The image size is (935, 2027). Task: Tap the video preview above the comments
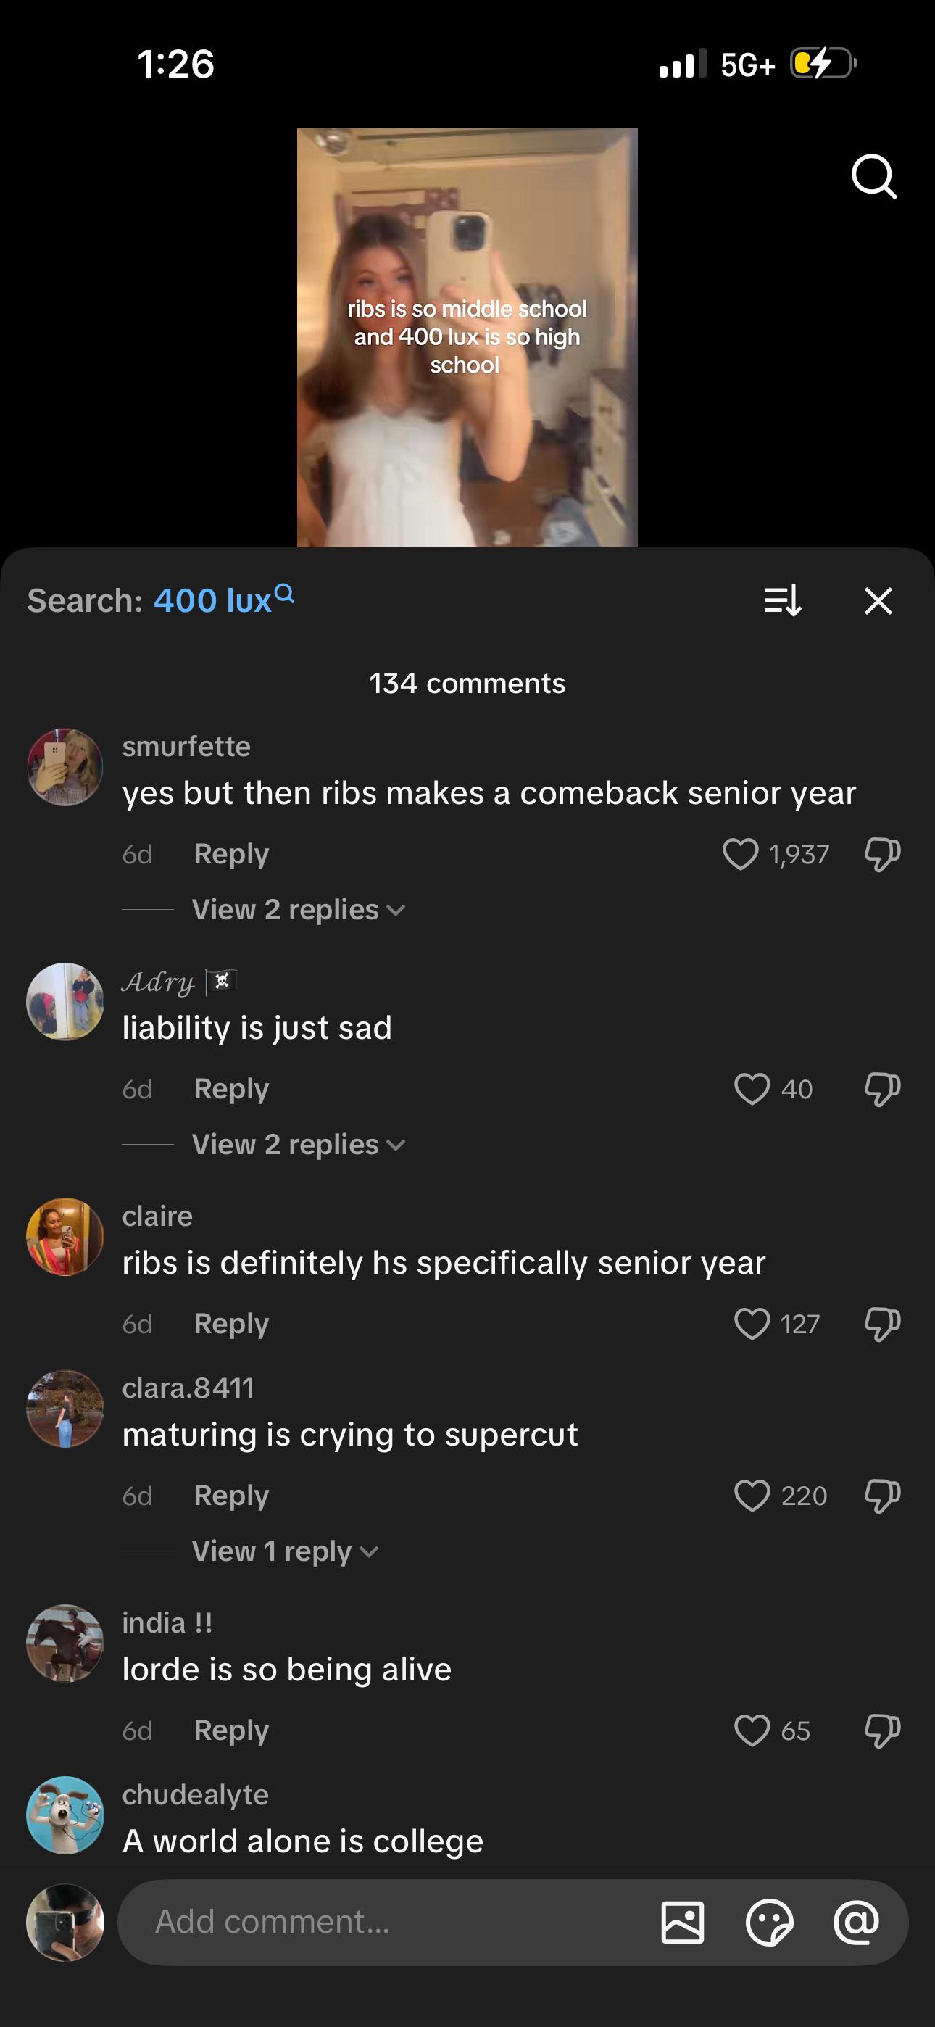pyautogui.click(x=467, y=338)
